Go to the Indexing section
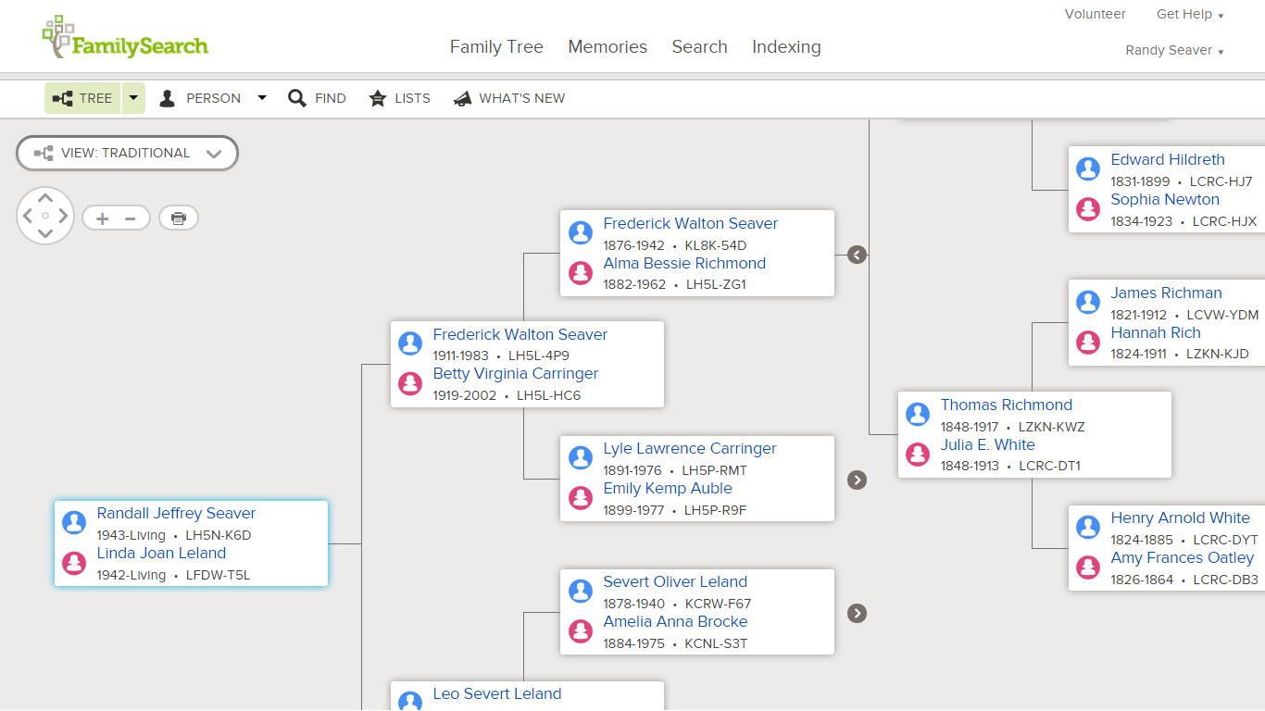The image size is (1265, 711). pos(786,46)
